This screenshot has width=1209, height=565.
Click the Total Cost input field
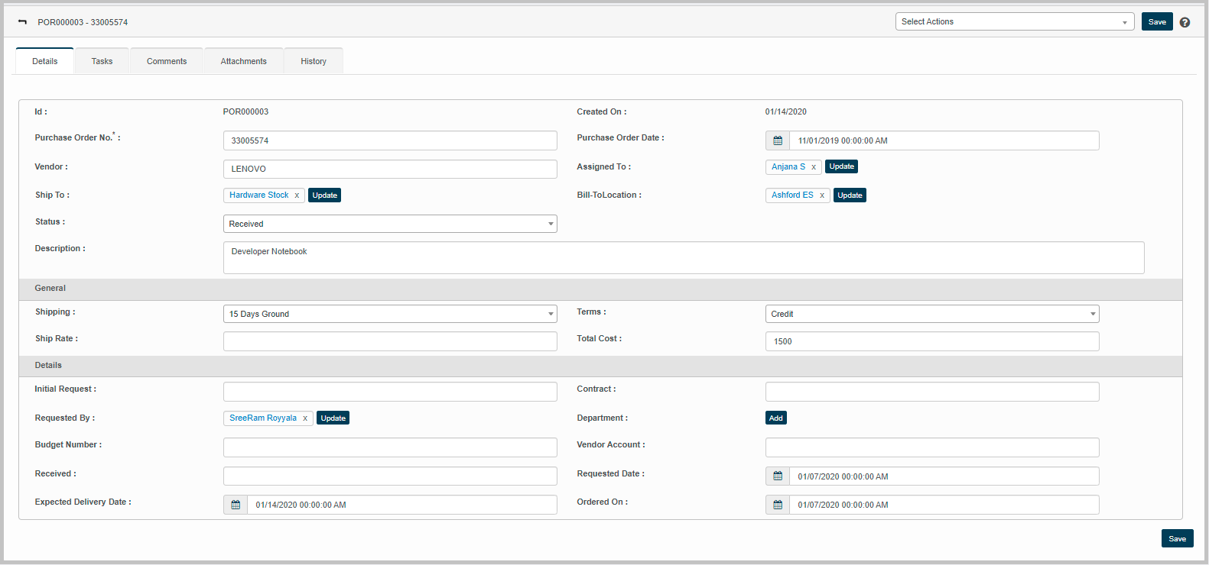point(931,341)
